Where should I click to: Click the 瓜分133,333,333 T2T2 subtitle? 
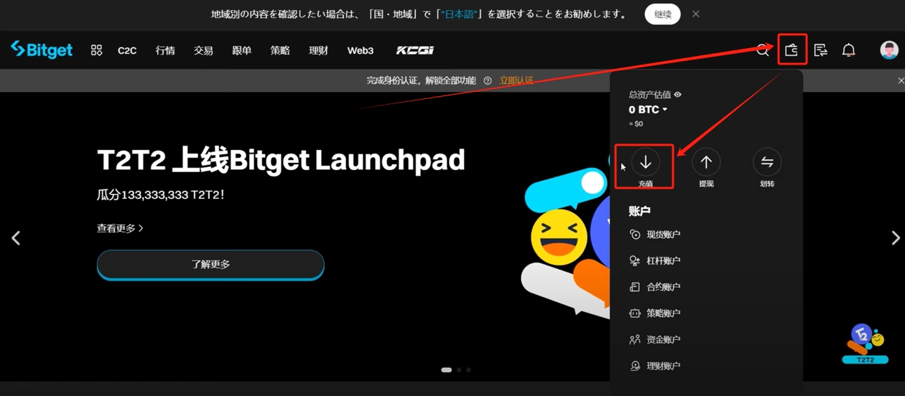coord(161,194)
